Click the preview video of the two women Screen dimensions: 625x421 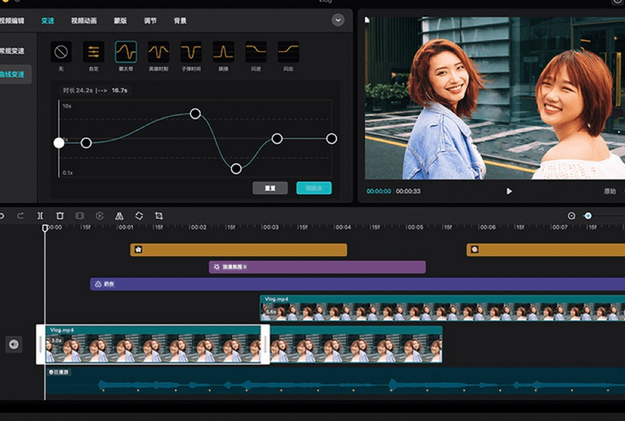pos(495,98)
